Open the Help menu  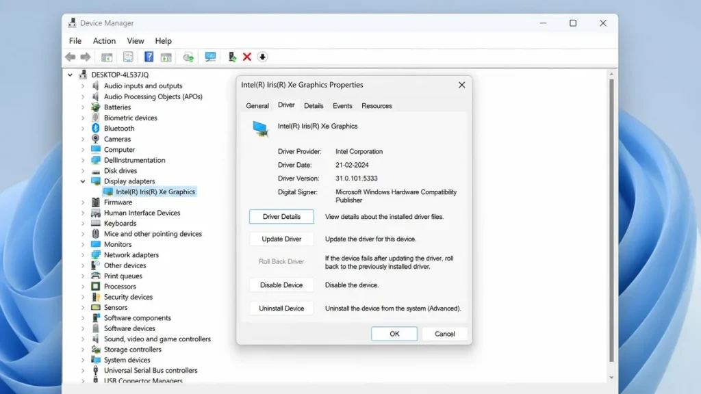click(163, 40)
